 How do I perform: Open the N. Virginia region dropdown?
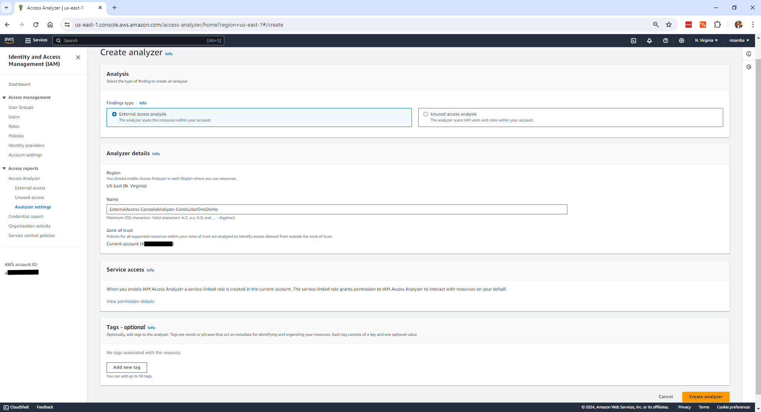coord(706,40)
